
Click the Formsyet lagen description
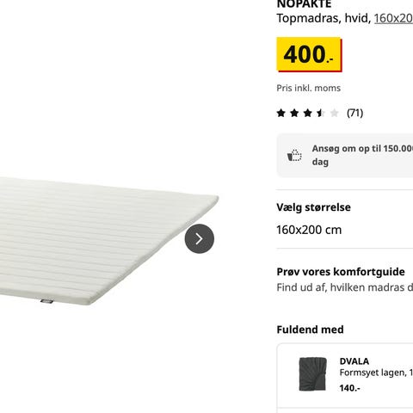(376, 373)
